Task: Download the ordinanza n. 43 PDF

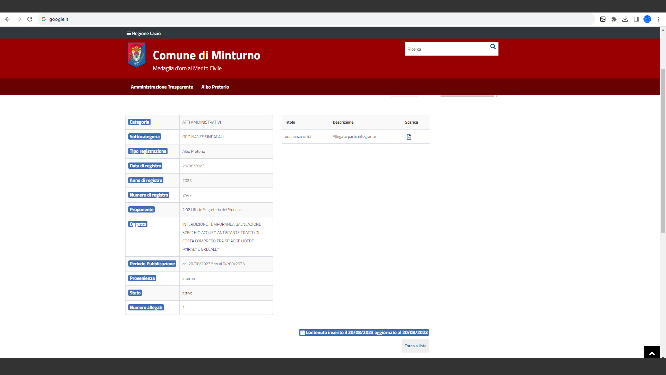Action: 409,137
